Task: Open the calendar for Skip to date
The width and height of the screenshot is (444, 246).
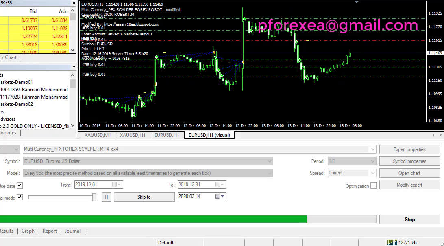Action: click(218, 197)
